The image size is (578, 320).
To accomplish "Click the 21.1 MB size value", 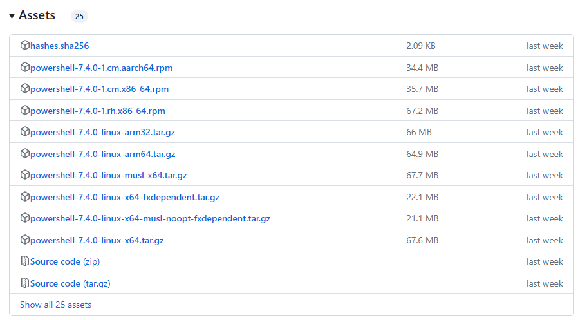I will (422, 219).
